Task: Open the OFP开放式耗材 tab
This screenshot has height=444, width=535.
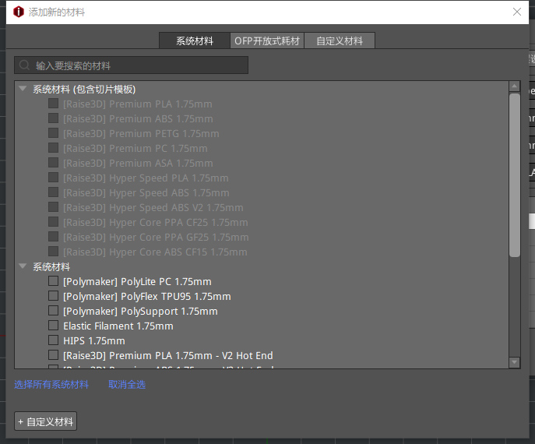Action: pyautogui.click(x=267, y=41)
